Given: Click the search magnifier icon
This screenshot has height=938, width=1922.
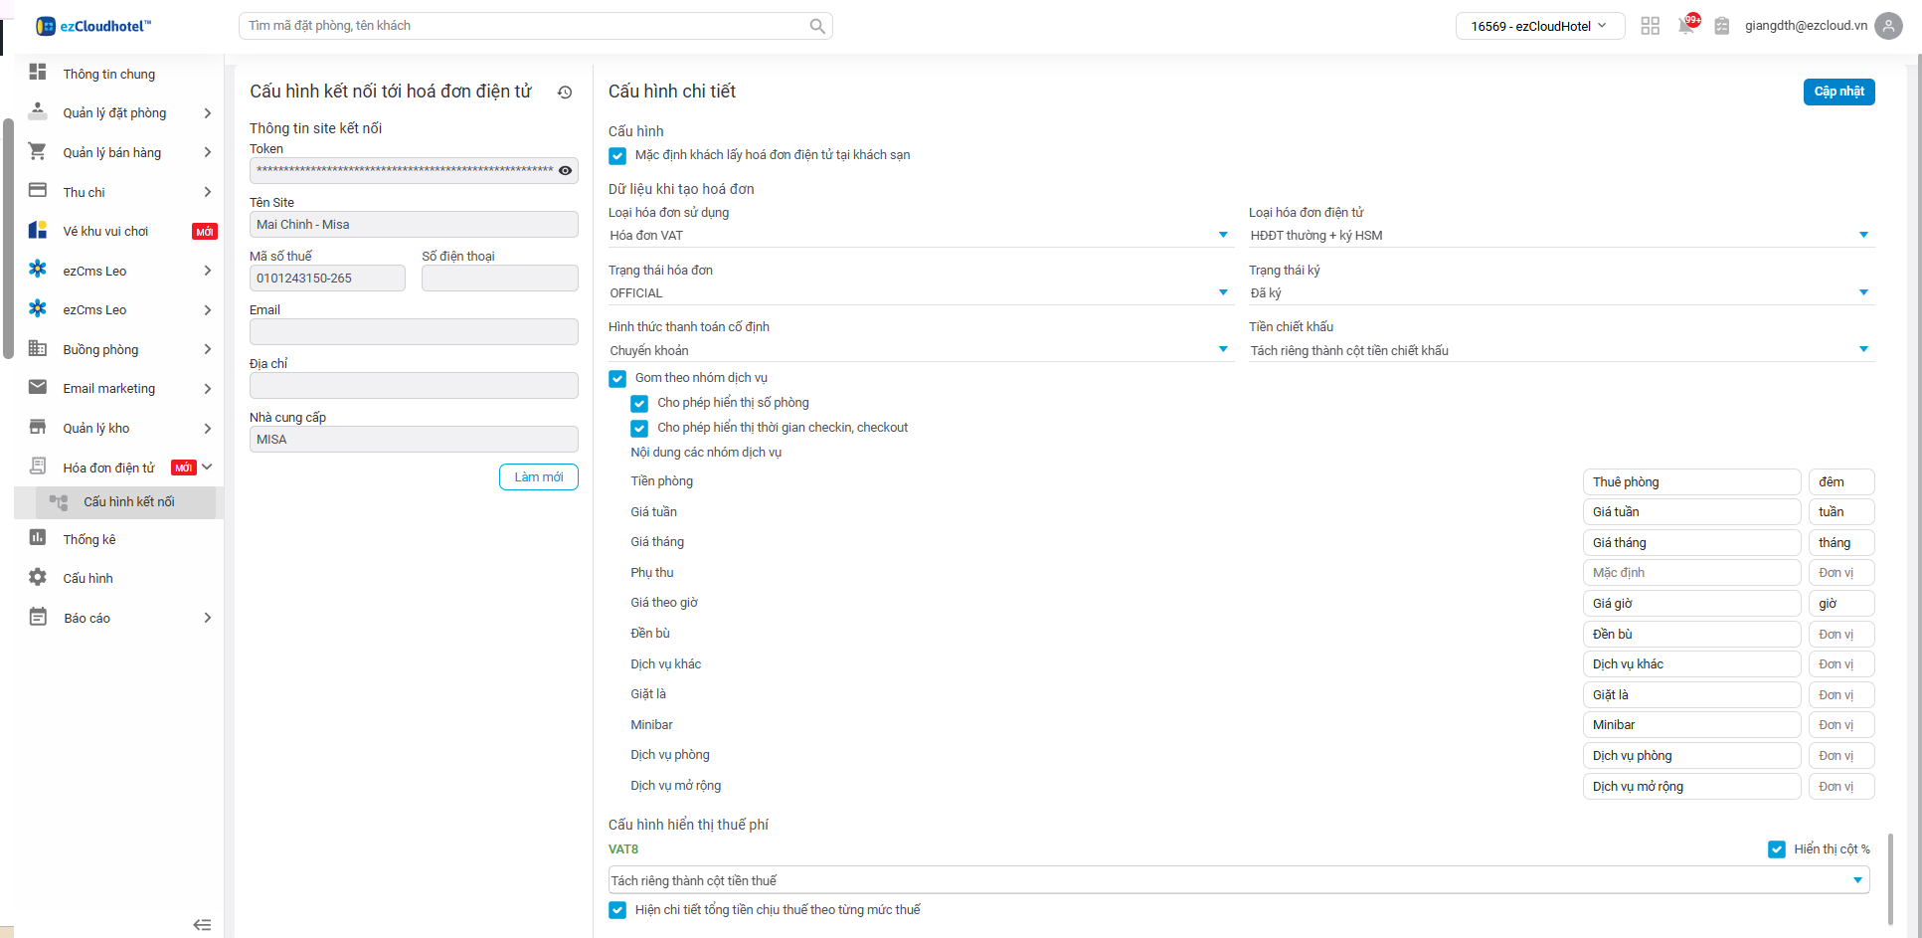Looking at the screenshot, I should [x=816, y=26].
